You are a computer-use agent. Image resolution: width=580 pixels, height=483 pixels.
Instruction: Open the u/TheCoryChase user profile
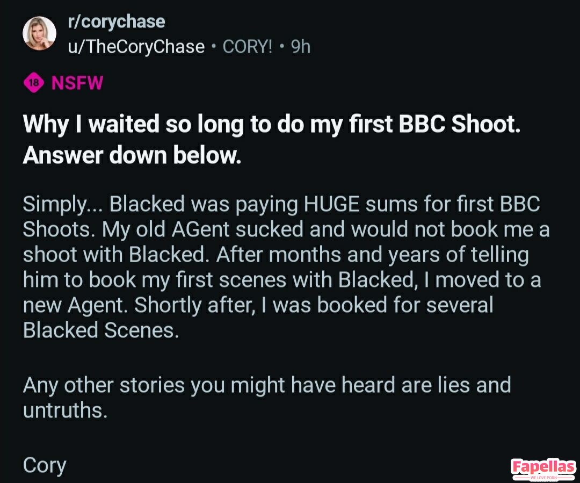click(x=136, y=47)
